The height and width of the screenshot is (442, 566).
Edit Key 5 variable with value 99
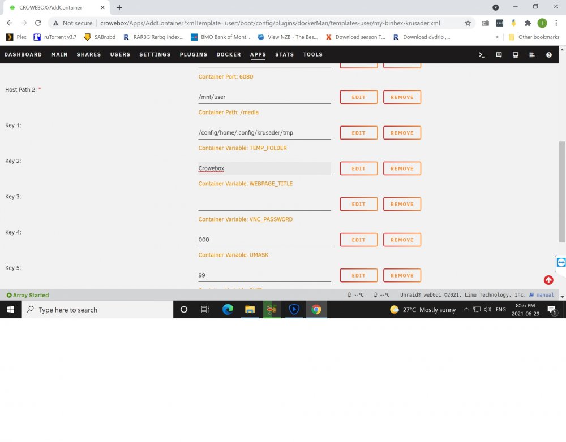pyautogui.click(x=358, y=275)
